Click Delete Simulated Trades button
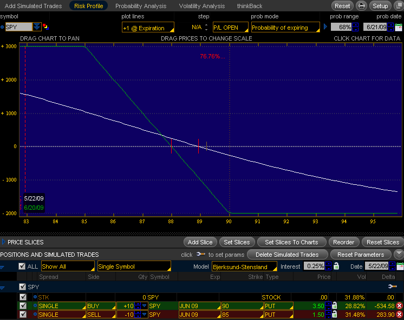Image resolution: width=404 pixels, height=320 pixels. point(286,255)
